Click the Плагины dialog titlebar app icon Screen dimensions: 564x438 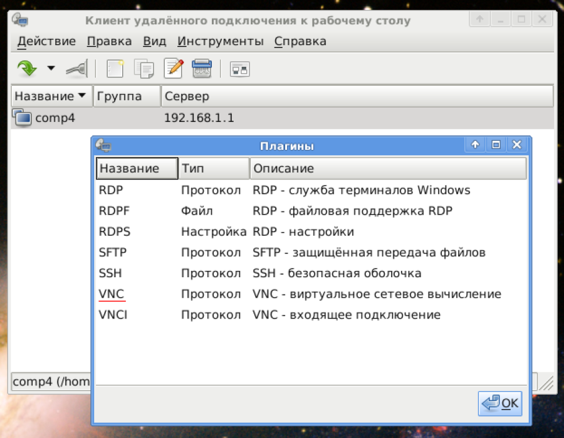click(103, 145)
